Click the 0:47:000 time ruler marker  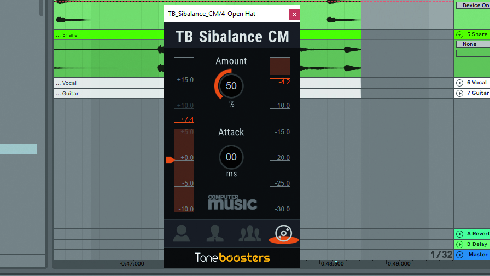132,264
